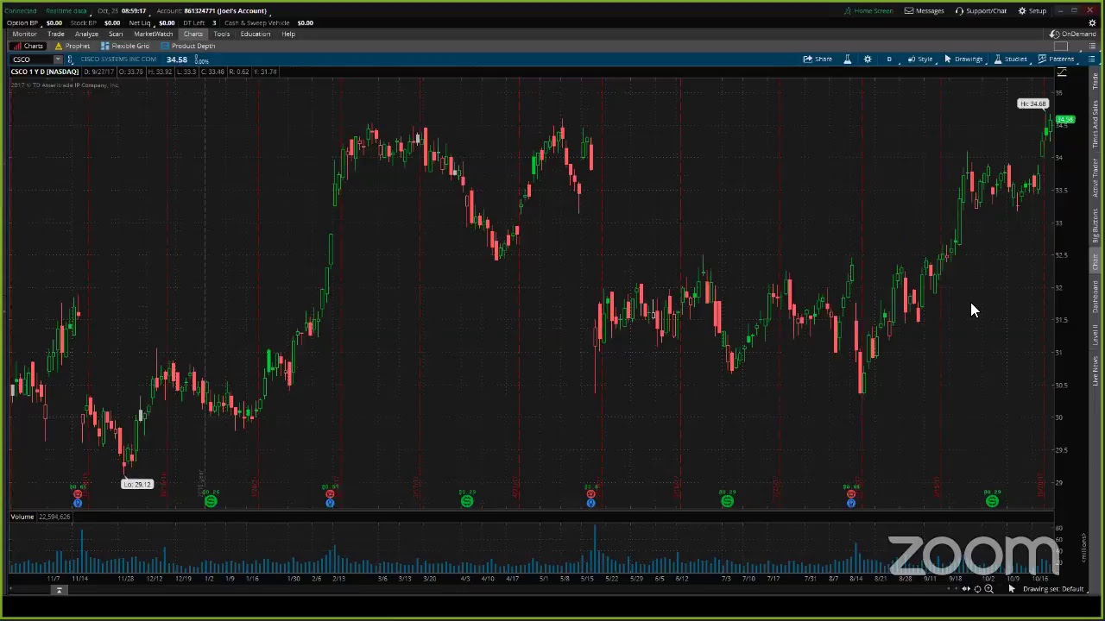This screenshot has height=621, width=1105.
Task: Open the Studies dropdown
Action: point(1011,59)
